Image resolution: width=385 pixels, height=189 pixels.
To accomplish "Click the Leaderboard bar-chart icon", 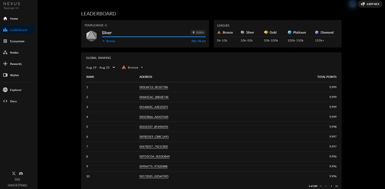I will (x=5, y=30).
